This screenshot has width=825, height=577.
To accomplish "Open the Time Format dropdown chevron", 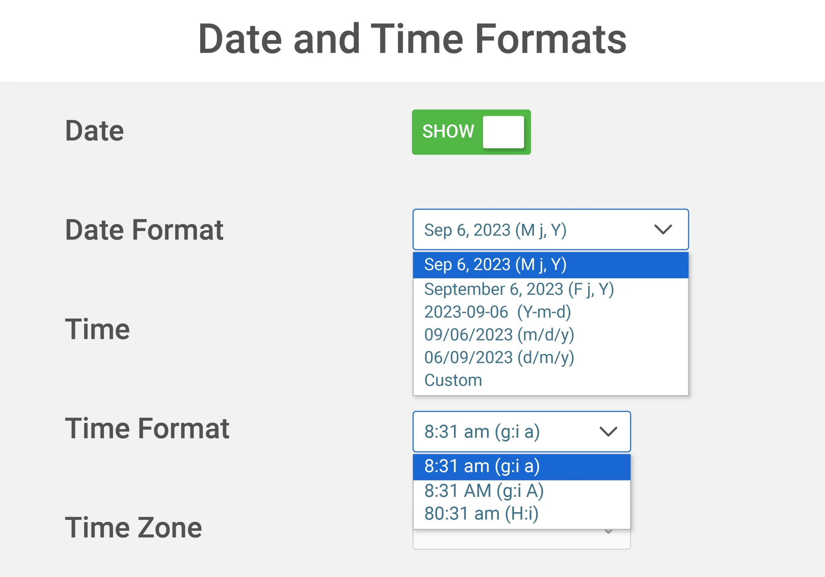I will coord(608,432).
